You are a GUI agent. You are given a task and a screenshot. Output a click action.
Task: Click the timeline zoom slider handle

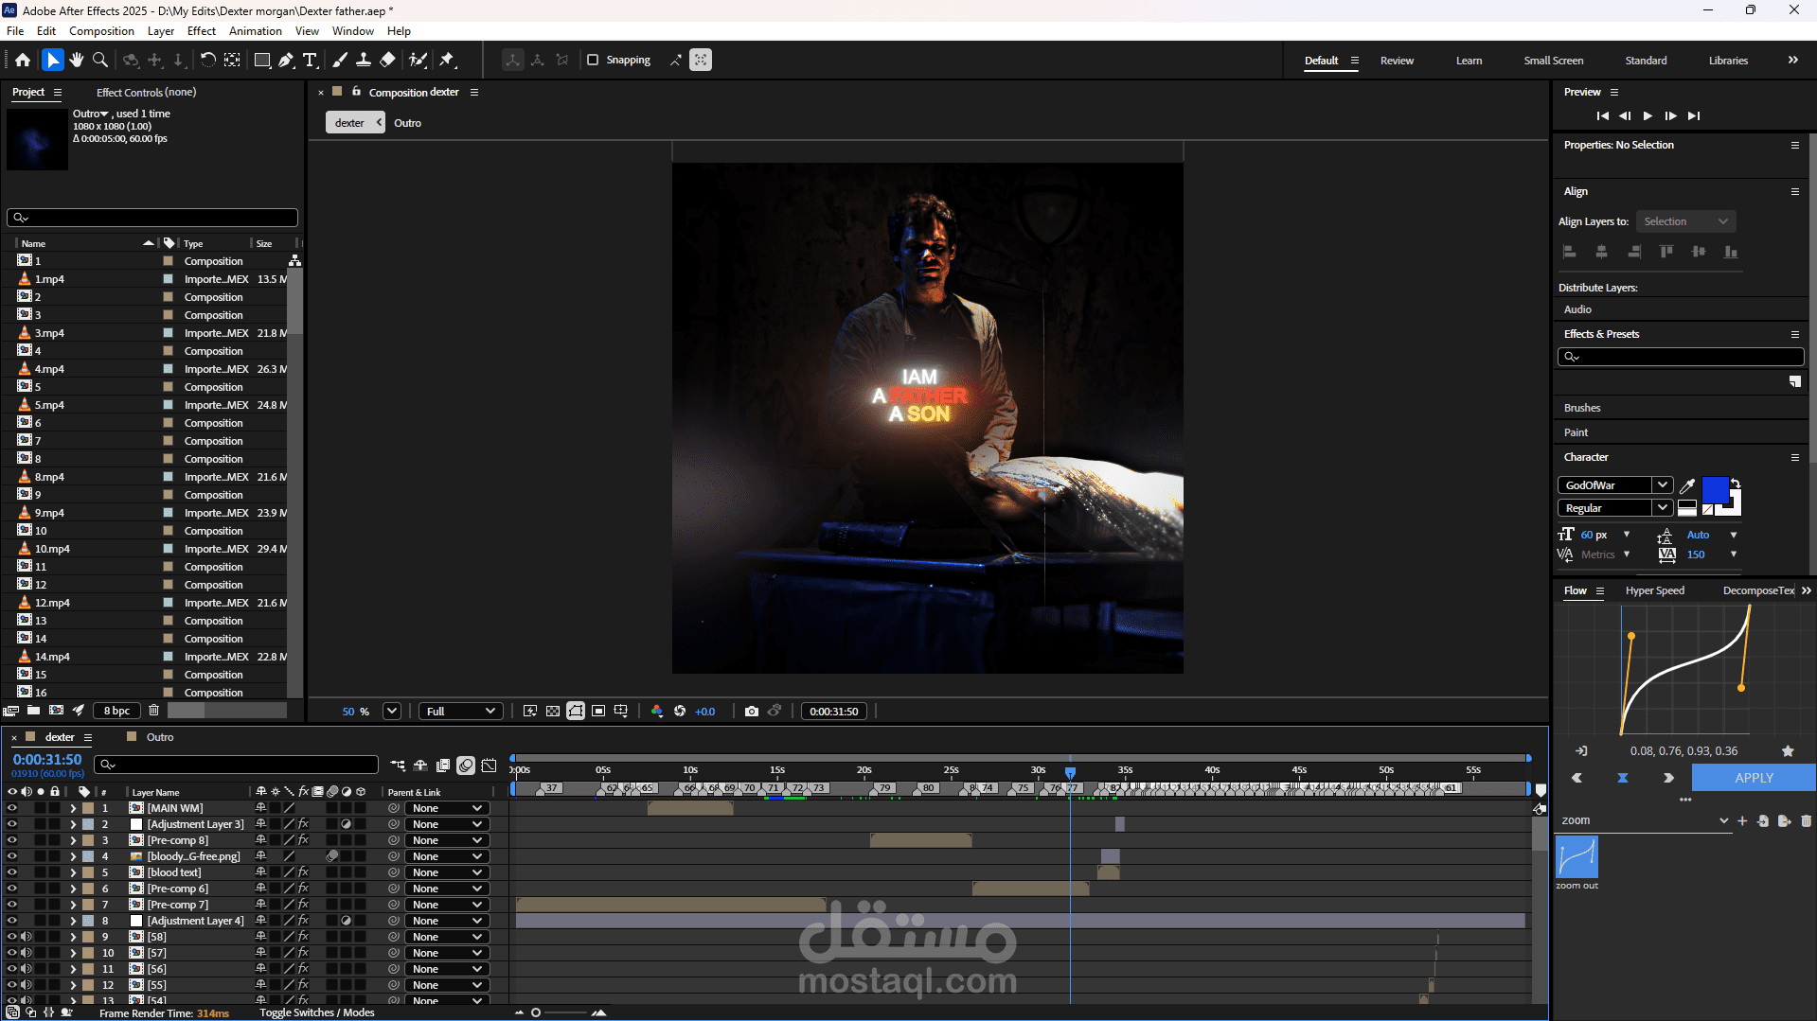[x=536, y=1012]
